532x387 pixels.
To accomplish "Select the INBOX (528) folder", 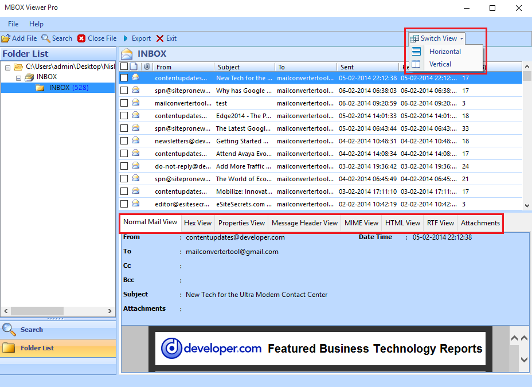I will pos(67,88).
